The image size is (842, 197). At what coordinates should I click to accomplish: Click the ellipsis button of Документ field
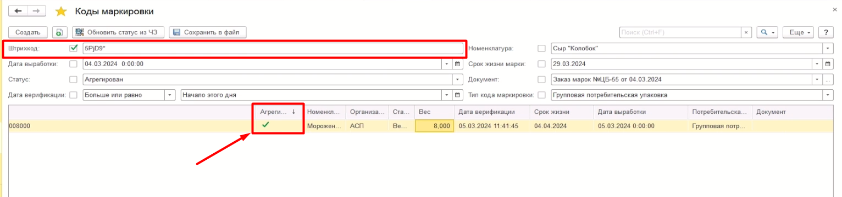pyautogui.click(x=828, y=79)
